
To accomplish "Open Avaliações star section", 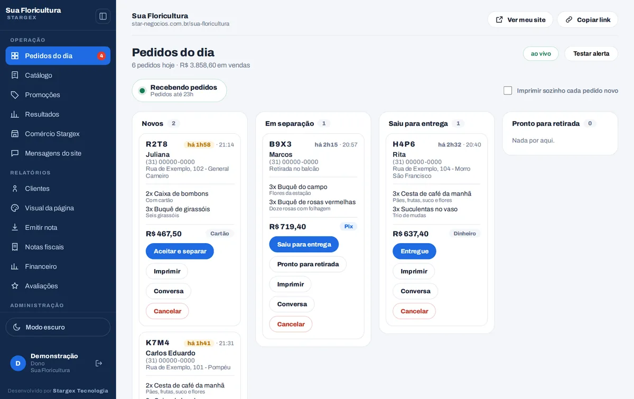I will tap(58, 286).
